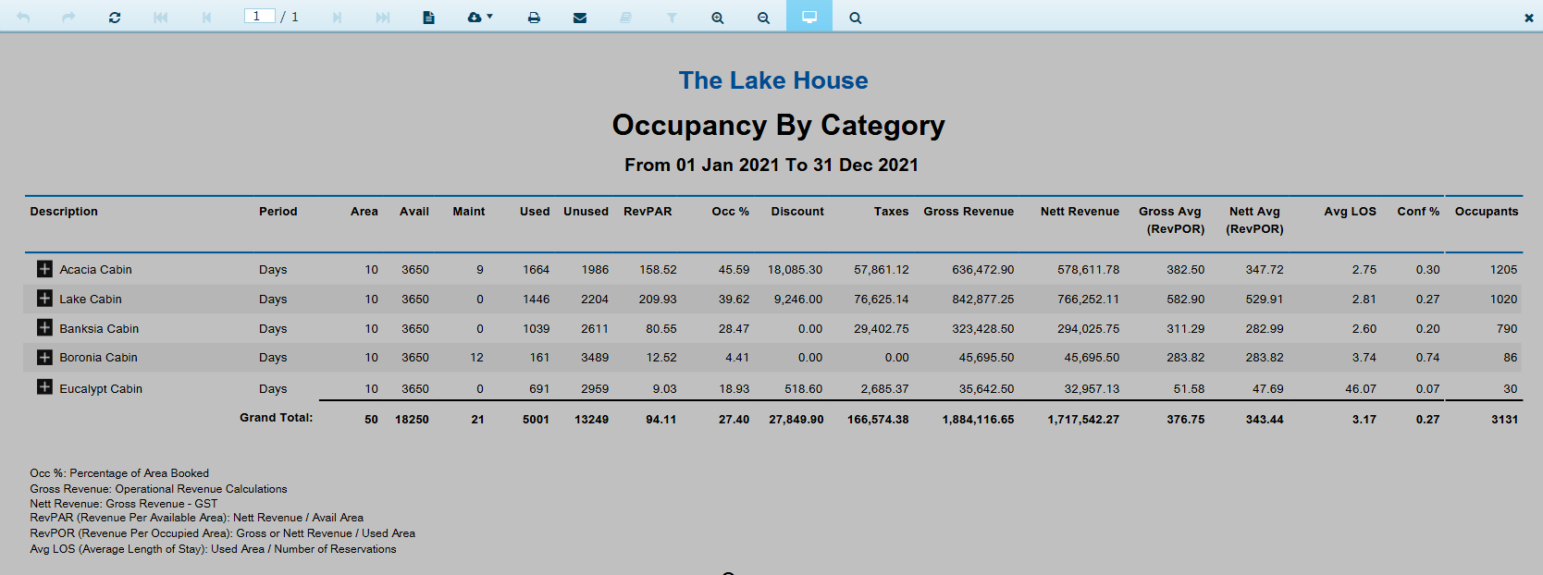Click Eucalypt Cabin Avg LOS 46.07

pyautogui.click(x=1361, y=389)
